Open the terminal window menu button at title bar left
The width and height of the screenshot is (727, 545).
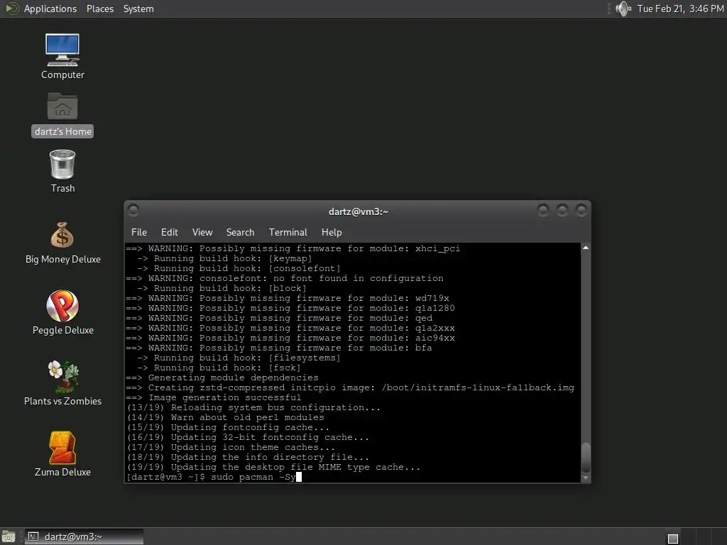point(133,210)
